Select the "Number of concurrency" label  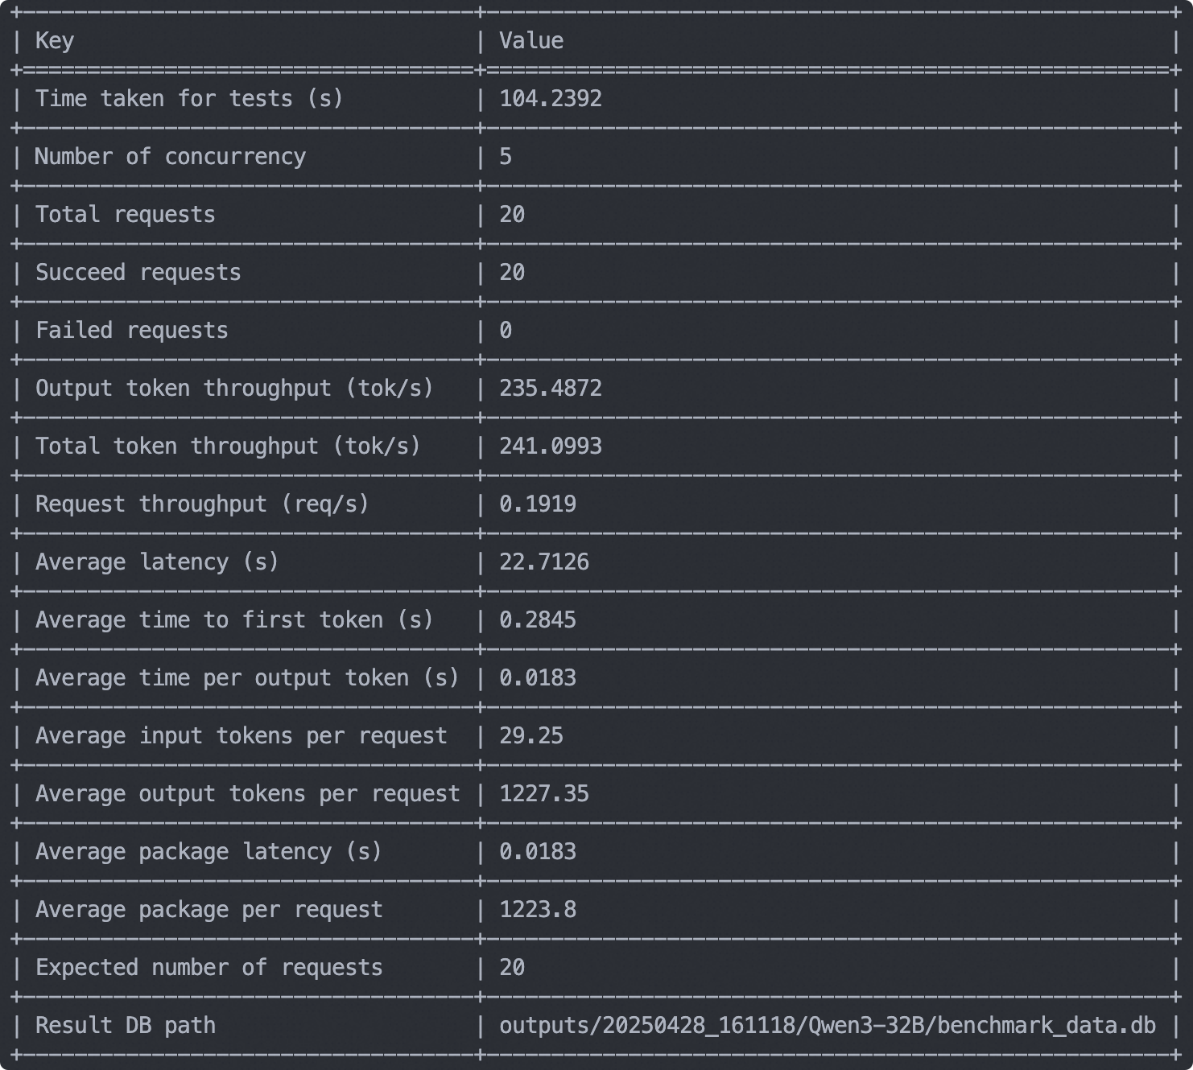170,157
